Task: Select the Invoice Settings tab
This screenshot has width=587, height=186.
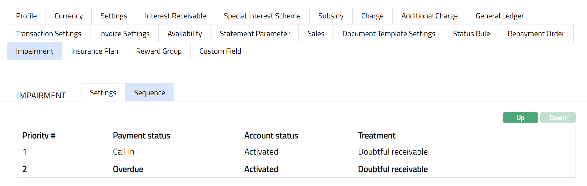Action: click(x=124, y=34)
